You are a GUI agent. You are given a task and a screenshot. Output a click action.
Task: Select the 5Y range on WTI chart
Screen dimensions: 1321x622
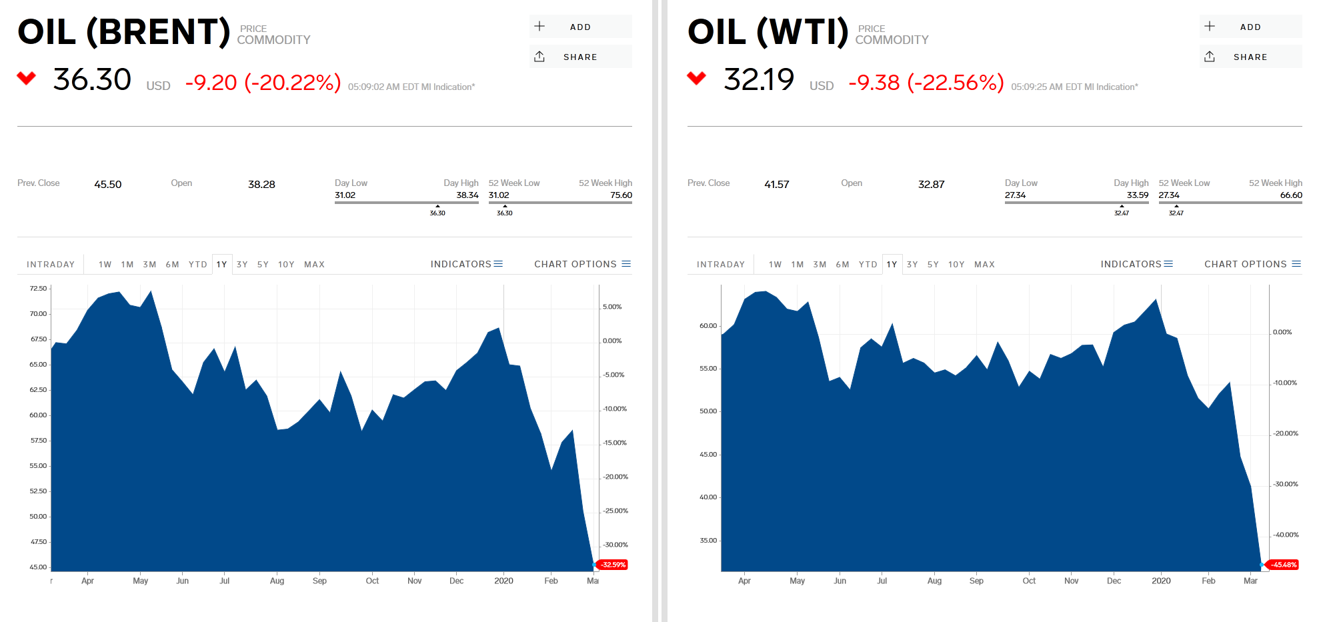click(933, 265)
